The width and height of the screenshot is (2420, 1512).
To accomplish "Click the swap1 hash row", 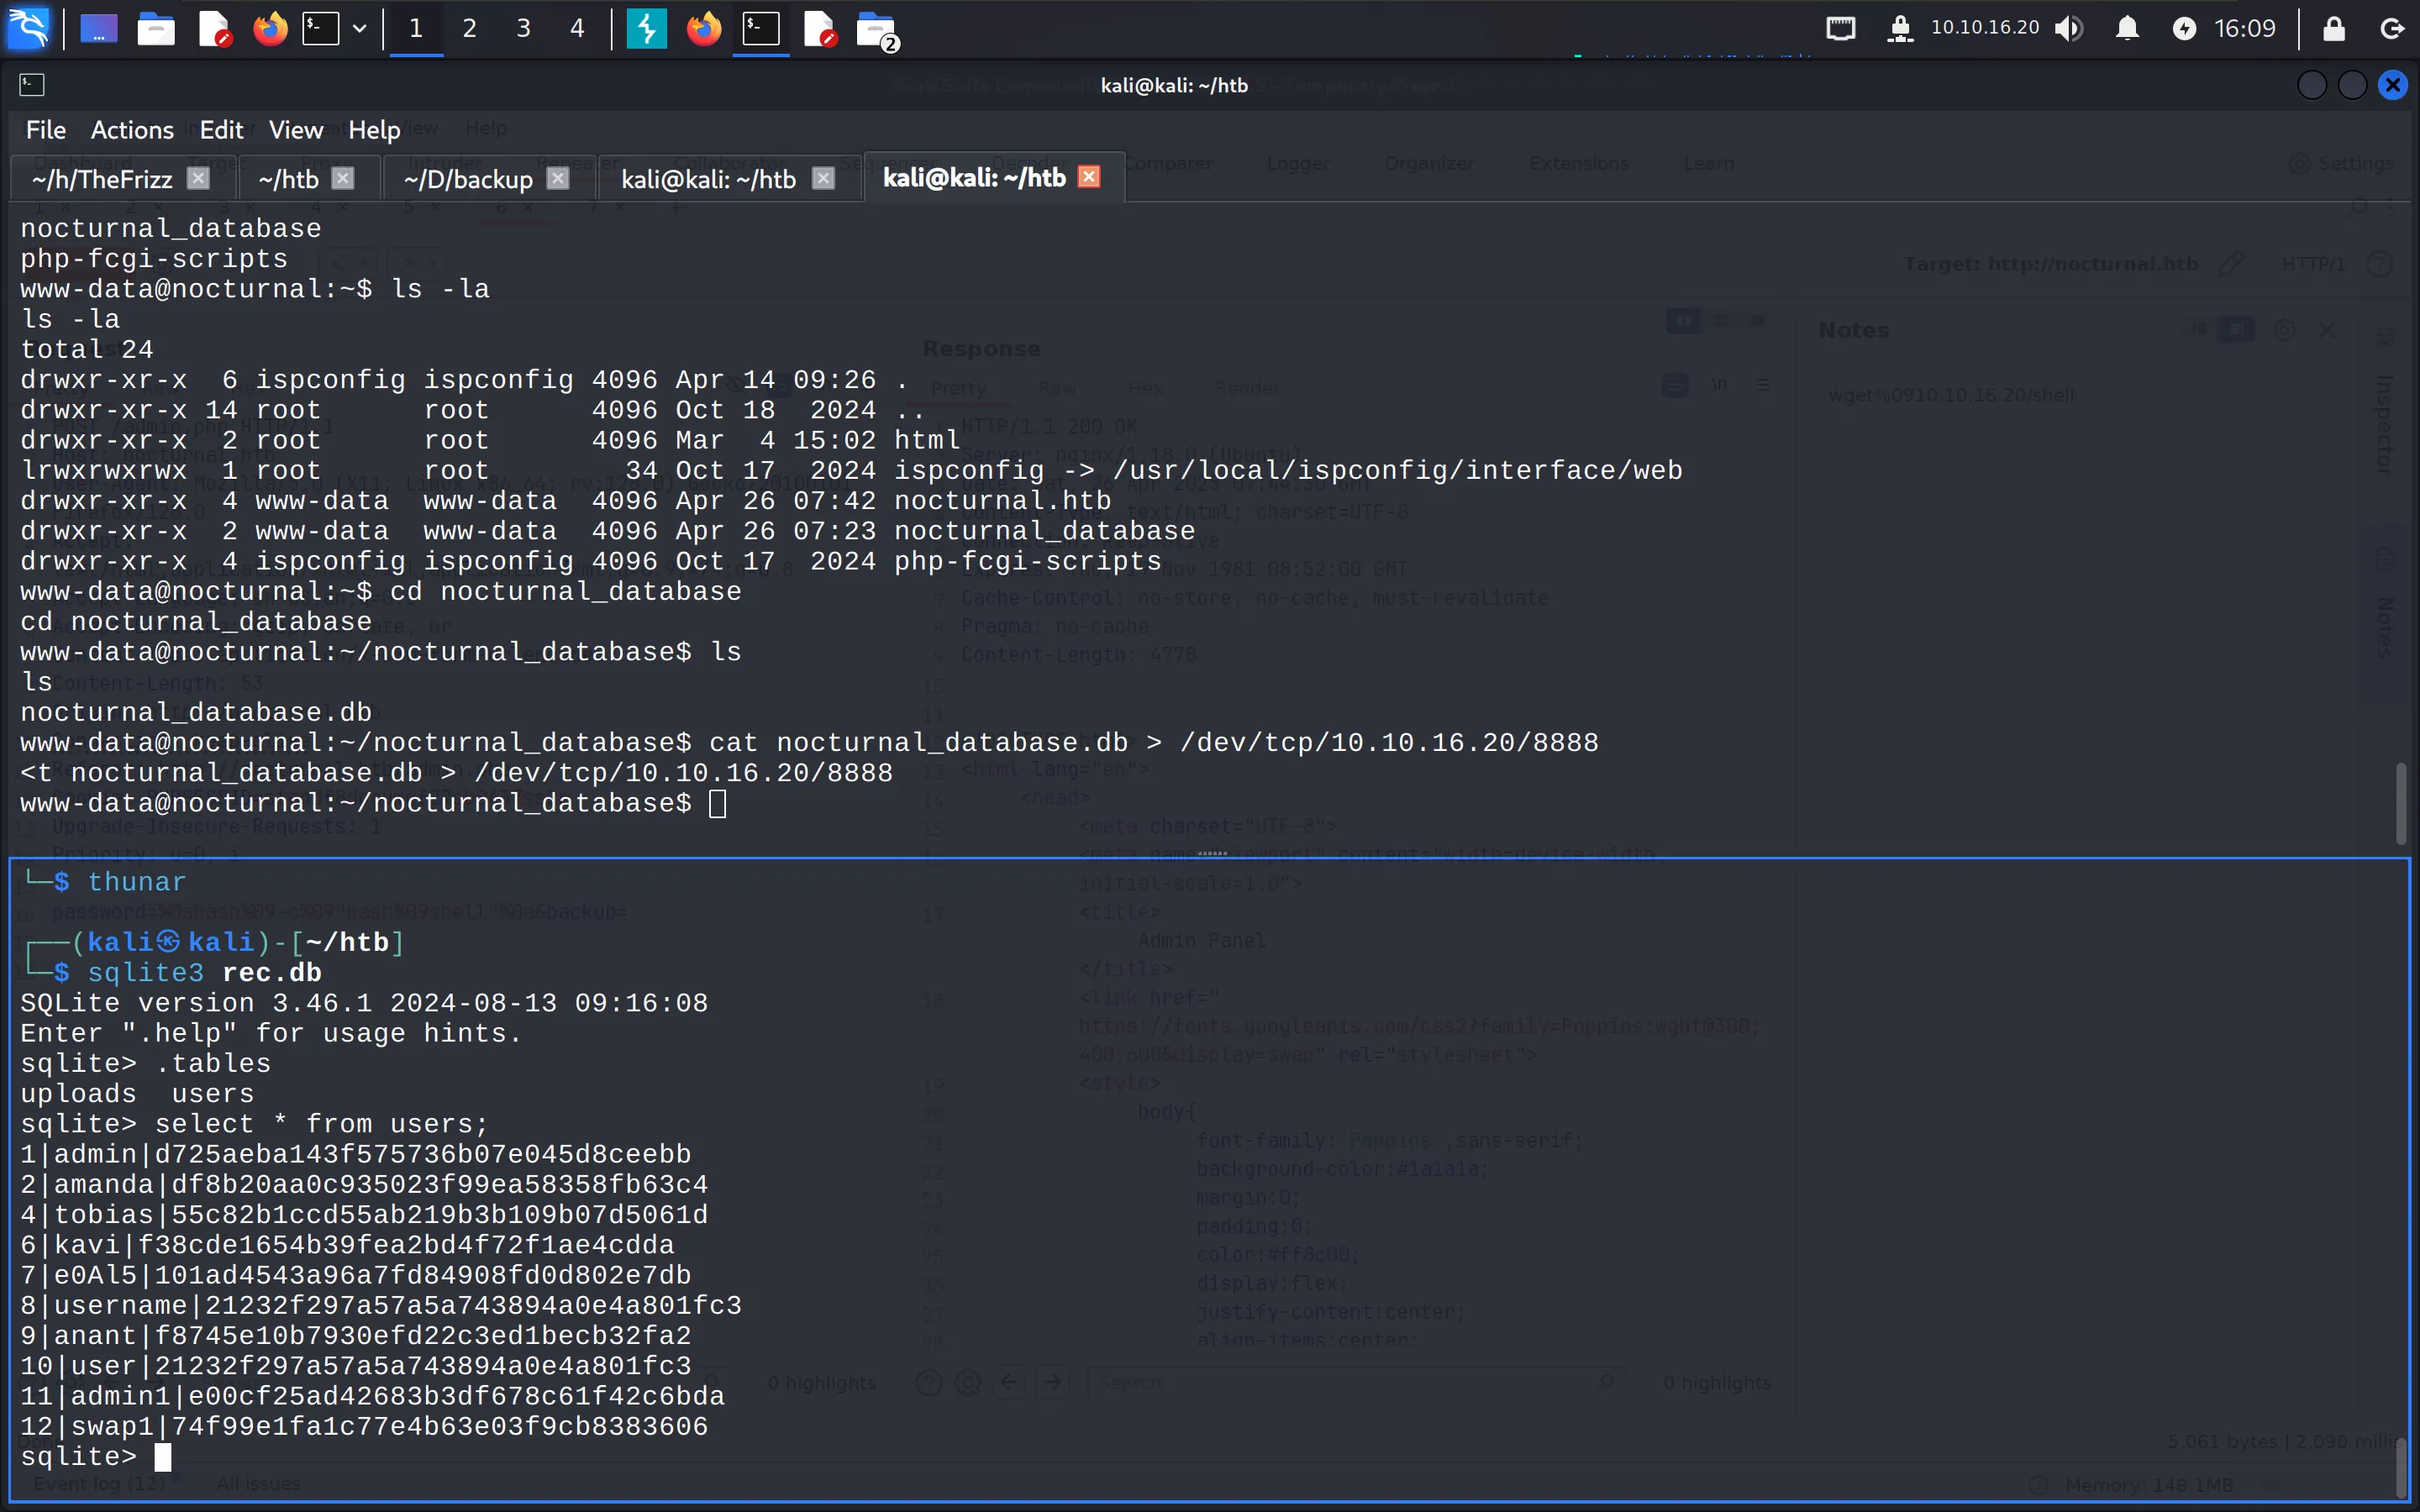I will (364, 1427).
